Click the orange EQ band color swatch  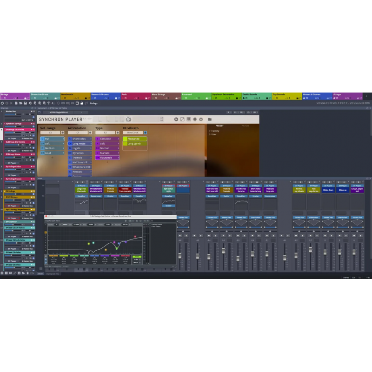coord(53,256)
